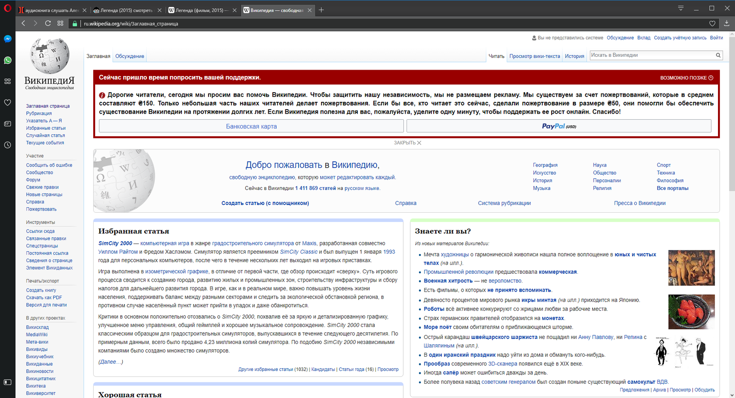The image size is (735, 398).
Task: Open the Opera main menu logo
Action: point(7,8)
